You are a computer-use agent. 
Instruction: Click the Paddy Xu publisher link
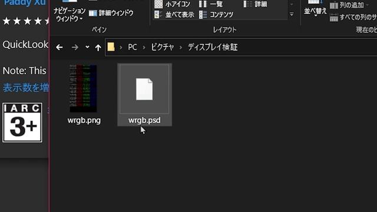25,3
